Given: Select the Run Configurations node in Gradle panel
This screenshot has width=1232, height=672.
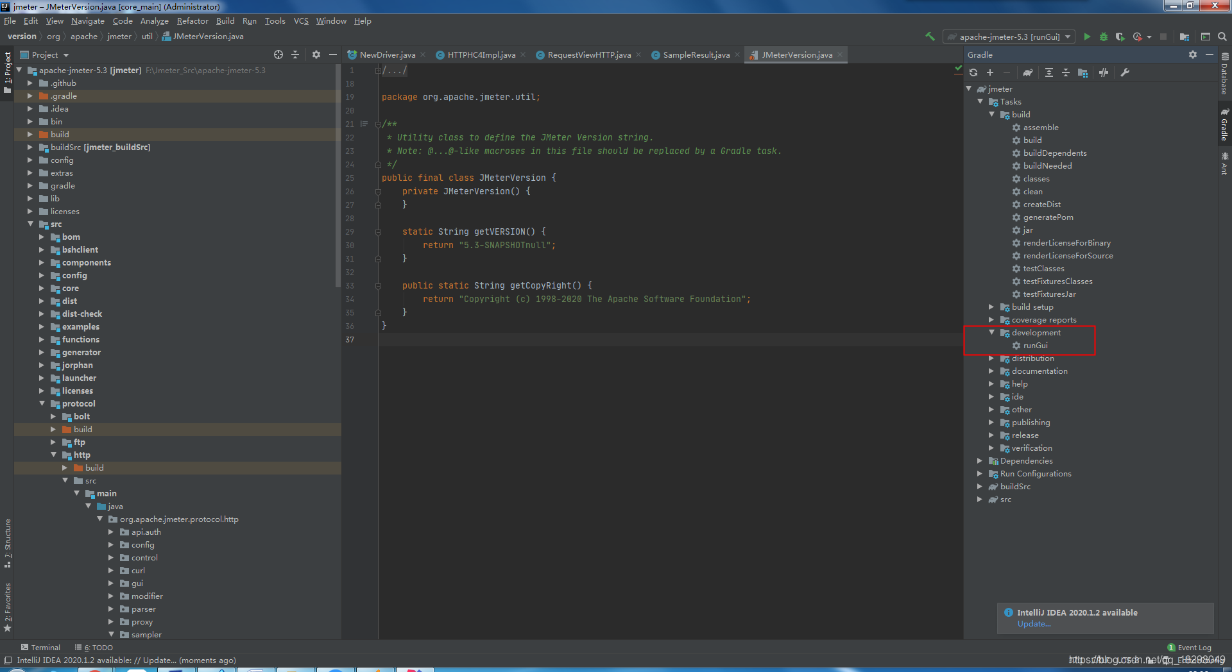Looking at the screenshot, I should click(1035, 473).
